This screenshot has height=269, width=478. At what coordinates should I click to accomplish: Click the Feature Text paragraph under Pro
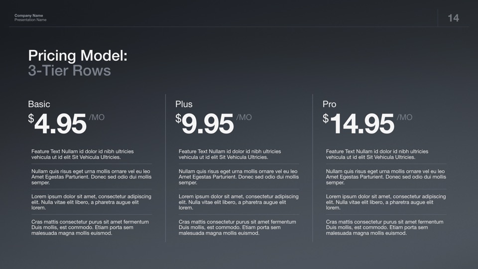click(x=377, y=154)
